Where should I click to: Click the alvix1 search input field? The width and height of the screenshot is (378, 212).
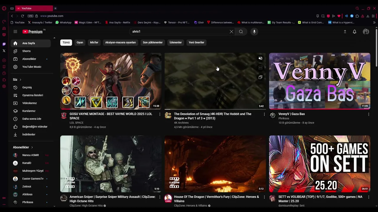(180, 32)
